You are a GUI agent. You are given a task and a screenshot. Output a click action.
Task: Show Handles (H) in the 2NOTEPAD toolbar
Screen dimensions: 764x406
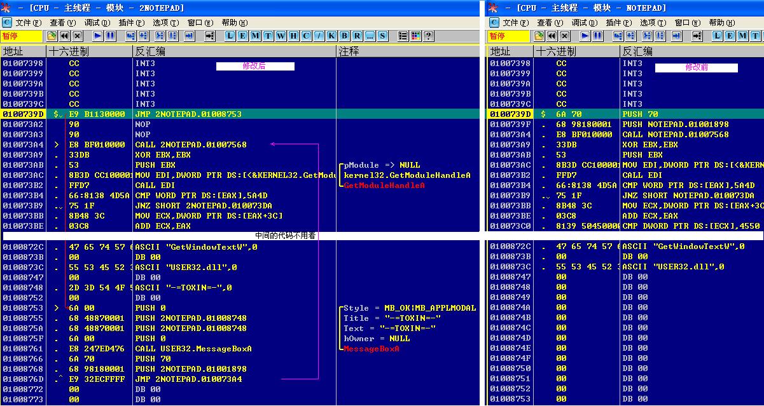point(294,36)
